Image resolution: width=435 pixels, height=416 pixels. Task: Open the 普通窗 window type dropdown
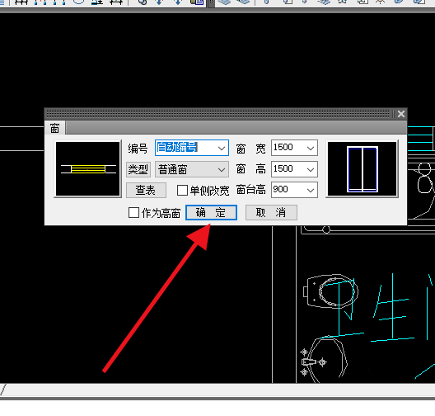(192, 169)
